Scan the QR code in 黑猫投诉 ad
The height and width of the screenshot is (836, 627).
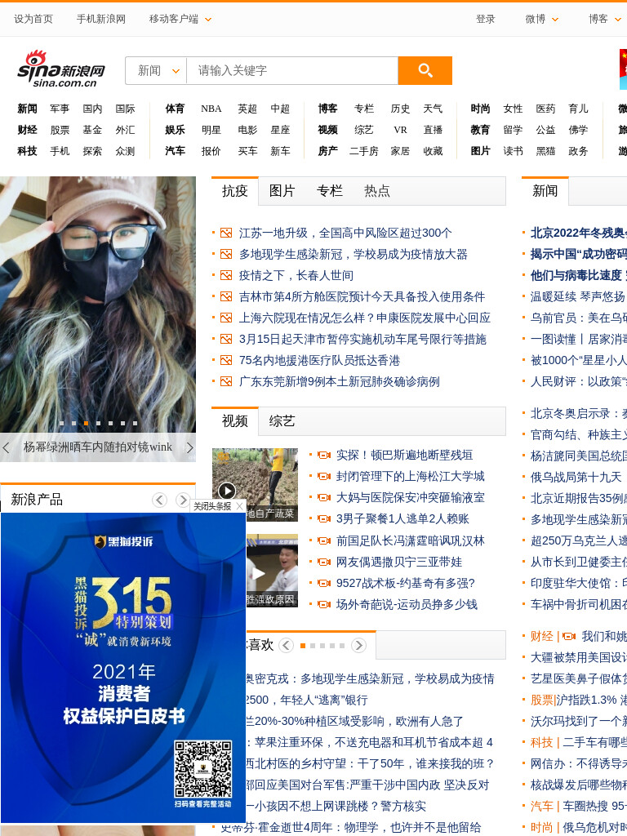click(203, 768)
